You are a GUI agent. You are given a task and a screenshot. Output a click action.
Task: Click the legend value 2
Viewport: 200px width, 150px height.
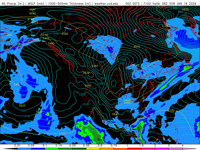click(155, 145)
